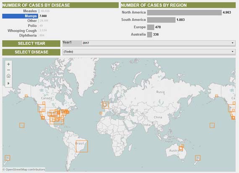Zoom in on the map with plus icon
This screenshot has width=239, height=173.
[8, 64]
